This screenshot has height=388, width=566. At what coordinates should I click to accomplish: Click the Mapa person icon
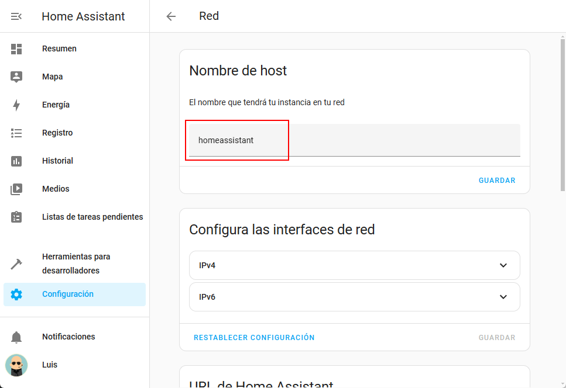coord(16,77)
